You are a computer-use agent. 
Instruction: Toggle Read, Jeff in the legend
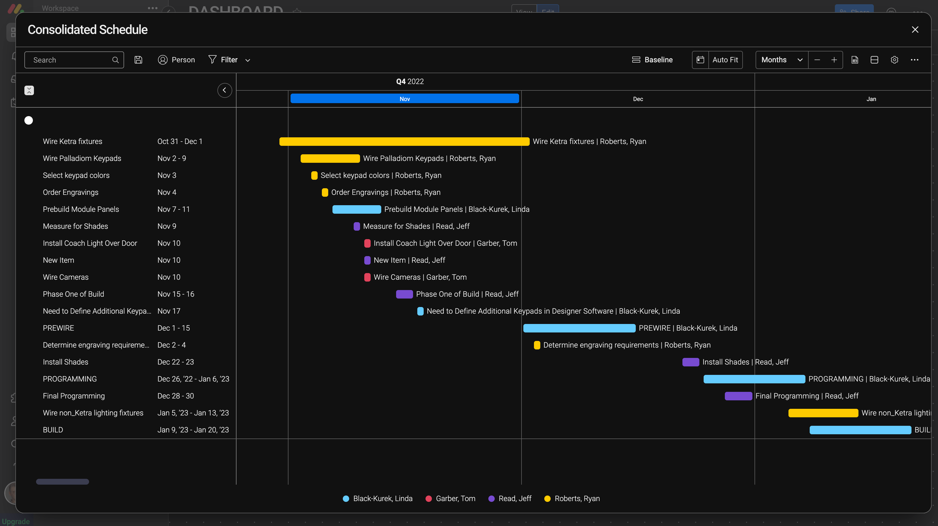(x=510, y=498)
